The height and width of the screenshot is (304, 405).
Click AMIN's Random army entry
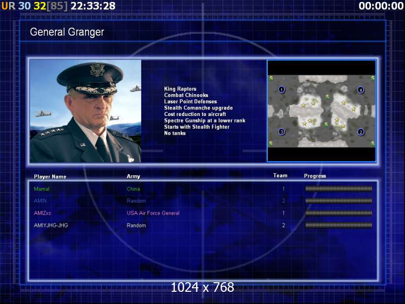[x=136, y=201]
